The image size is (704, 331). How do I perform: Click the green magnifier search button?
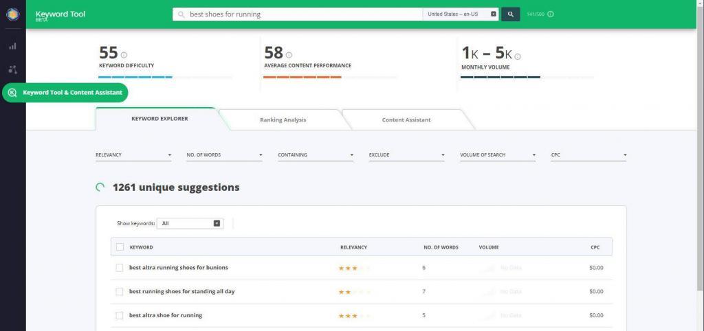click(511, 14)
